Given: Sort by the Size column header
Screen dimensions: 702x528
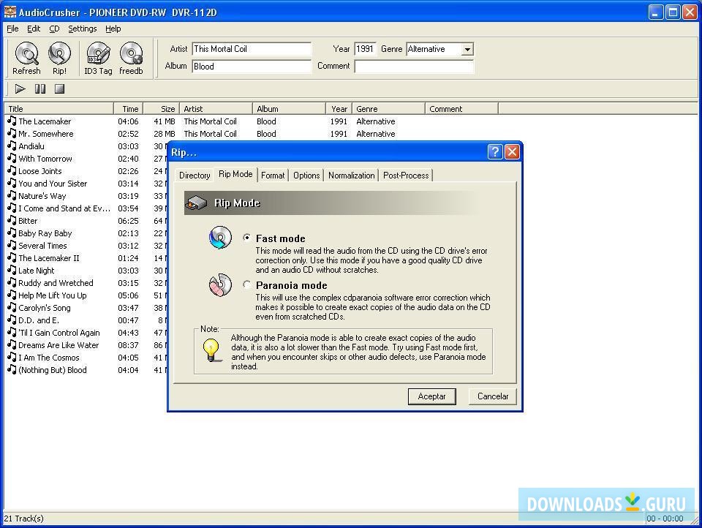Looking at the screenshot, I should tap(161, 108).
